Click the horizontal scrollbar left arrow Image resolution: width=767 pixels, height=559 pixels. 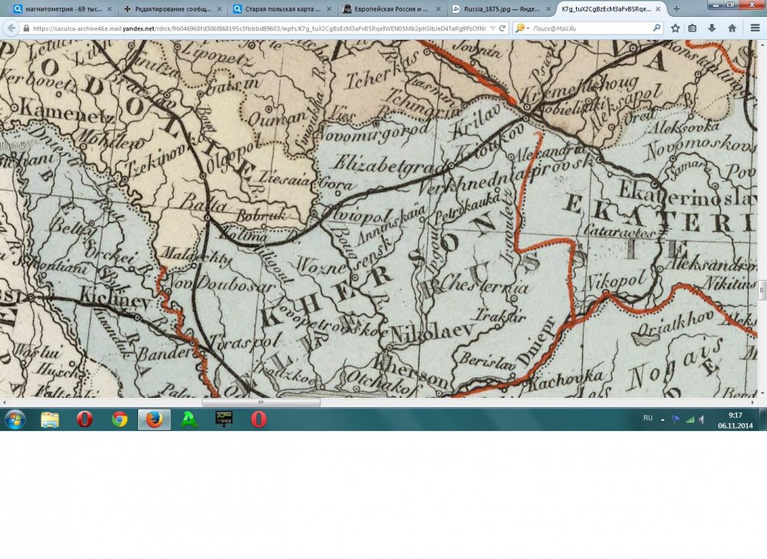(x=5, y=403)
